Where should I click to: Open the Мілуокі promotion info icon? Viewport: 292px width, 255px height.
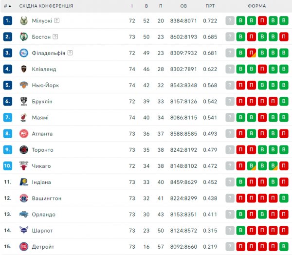(56, 20)
